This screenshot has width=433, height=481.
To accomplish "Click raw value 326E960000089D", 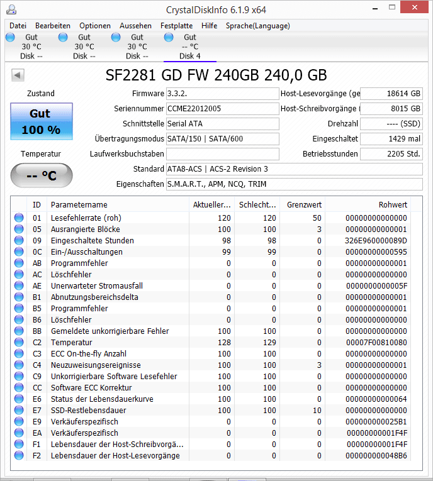I will pyautogui.click(x=376, y=240).
